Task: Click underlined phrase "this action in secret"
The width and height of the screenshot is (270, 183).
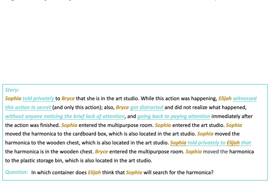Action: 28,108
